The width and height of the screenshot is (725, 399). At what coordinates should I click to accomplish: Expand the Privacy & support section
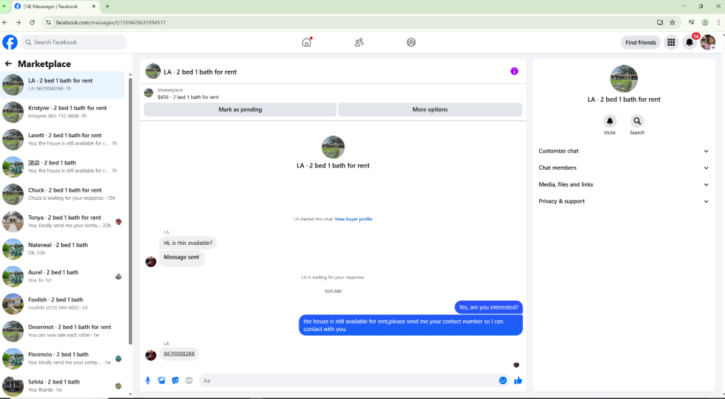623,201
